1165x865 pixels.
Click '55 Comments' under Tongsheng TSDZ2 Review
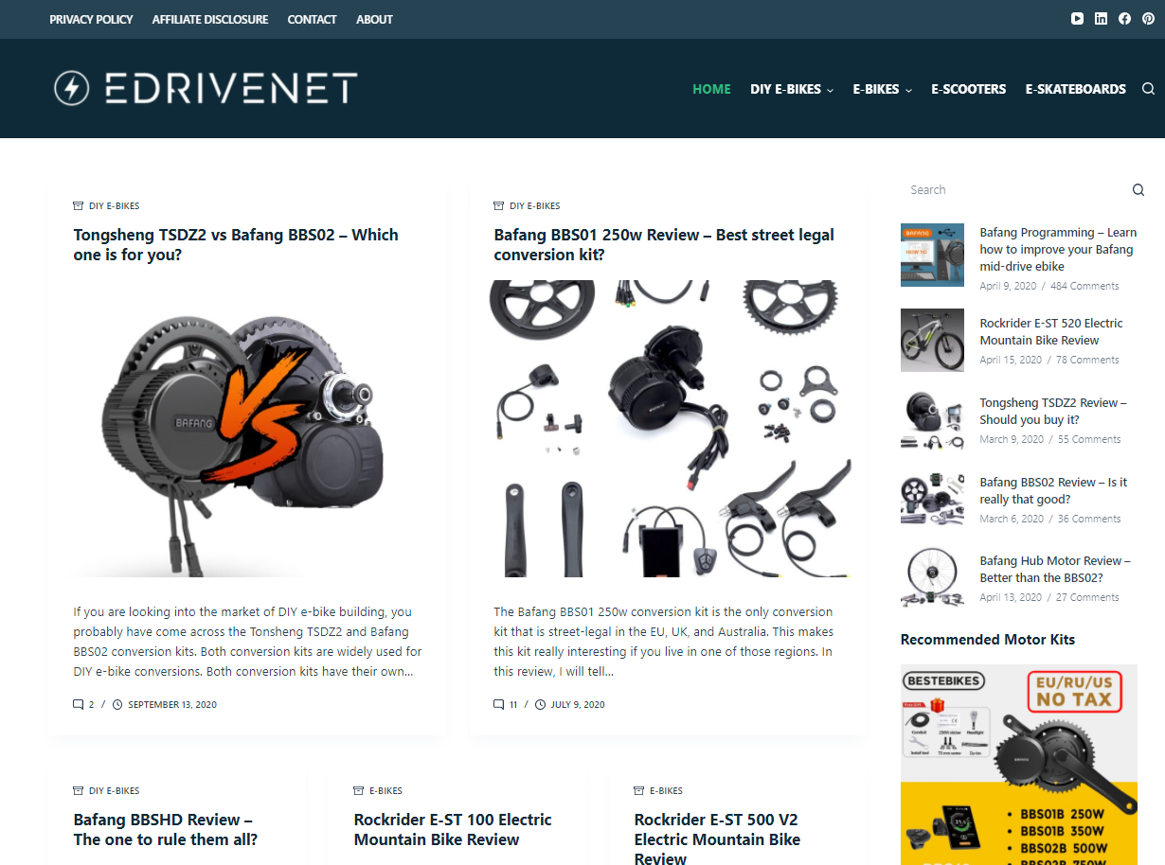point(1089,439)
